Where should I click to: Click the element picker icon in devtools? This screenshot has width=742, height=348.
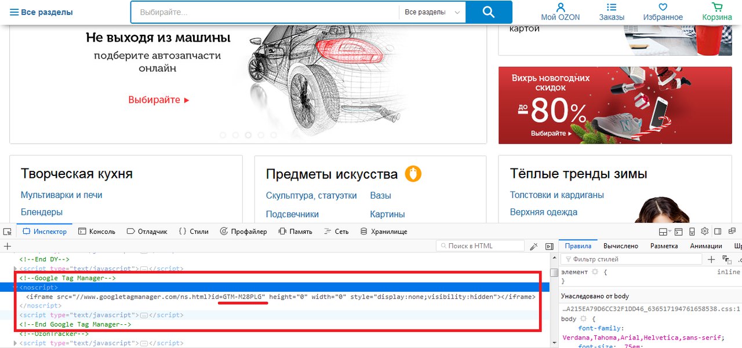coord(8,232)
